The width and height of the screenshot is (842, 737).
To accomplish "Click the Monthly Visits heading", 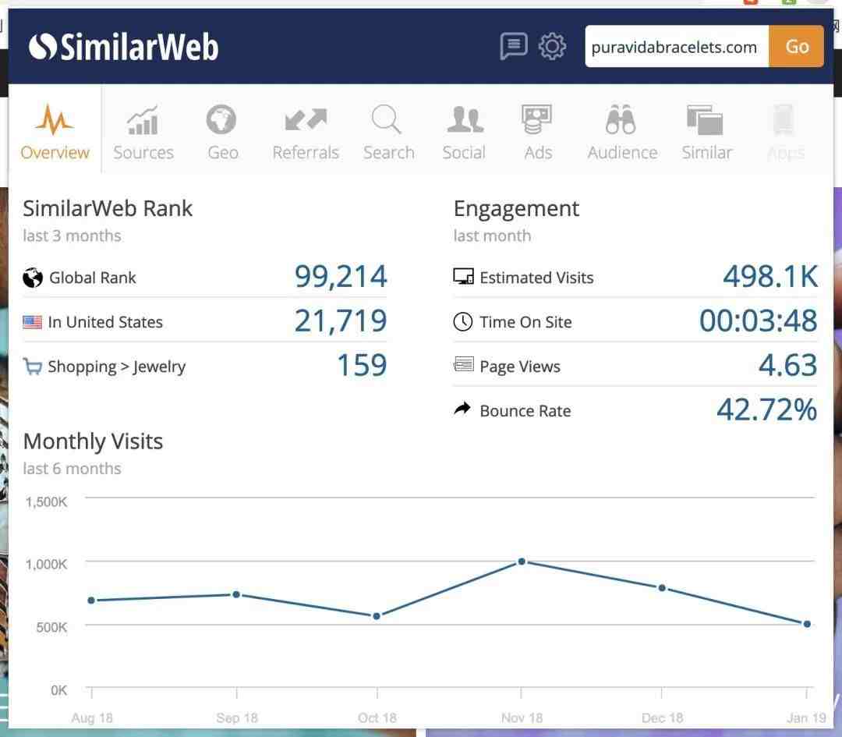I will click(x=93, y=441).
